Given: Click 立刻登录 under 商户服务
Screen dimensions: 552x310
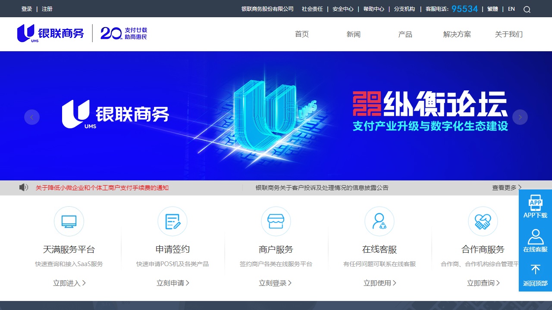Looking at the screenshot, I should [275, 283].
